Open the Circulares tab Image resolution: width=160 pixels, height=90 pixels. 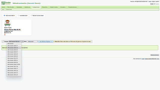click(x=63, y=7)
